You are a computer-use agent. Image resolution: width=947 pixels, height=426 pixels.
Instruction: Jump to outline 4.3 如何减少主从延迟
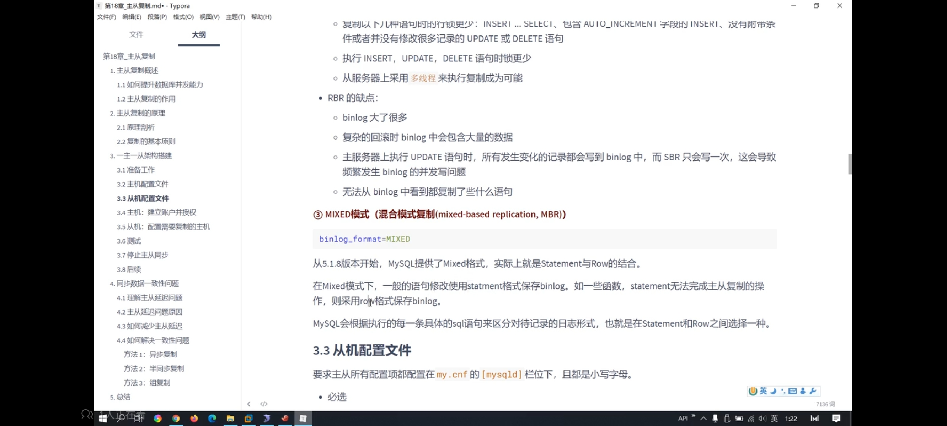click(x=149, y=326)
